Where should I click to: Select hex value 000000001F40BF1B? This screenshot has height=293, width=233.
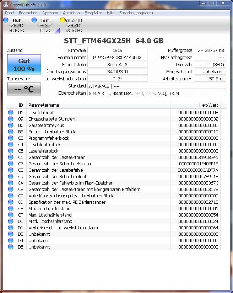point(199,164)
